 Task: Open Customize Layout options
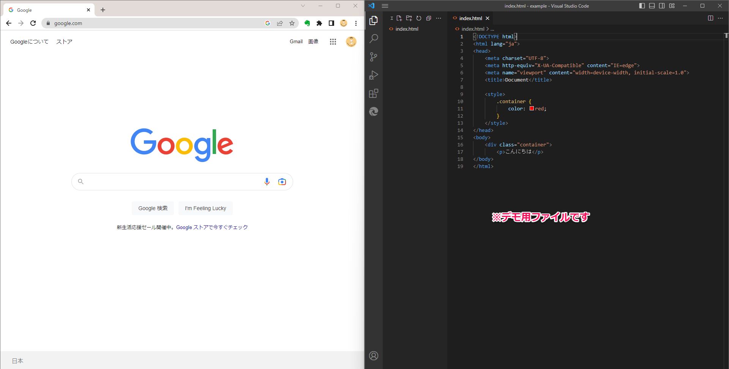pos(672,6)
